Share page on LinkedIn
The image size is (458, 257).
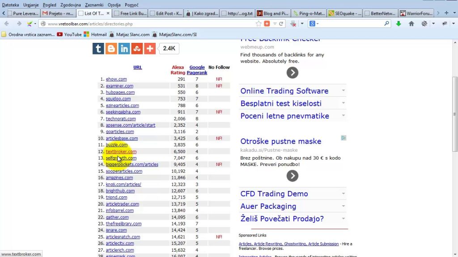pos(124,49)
